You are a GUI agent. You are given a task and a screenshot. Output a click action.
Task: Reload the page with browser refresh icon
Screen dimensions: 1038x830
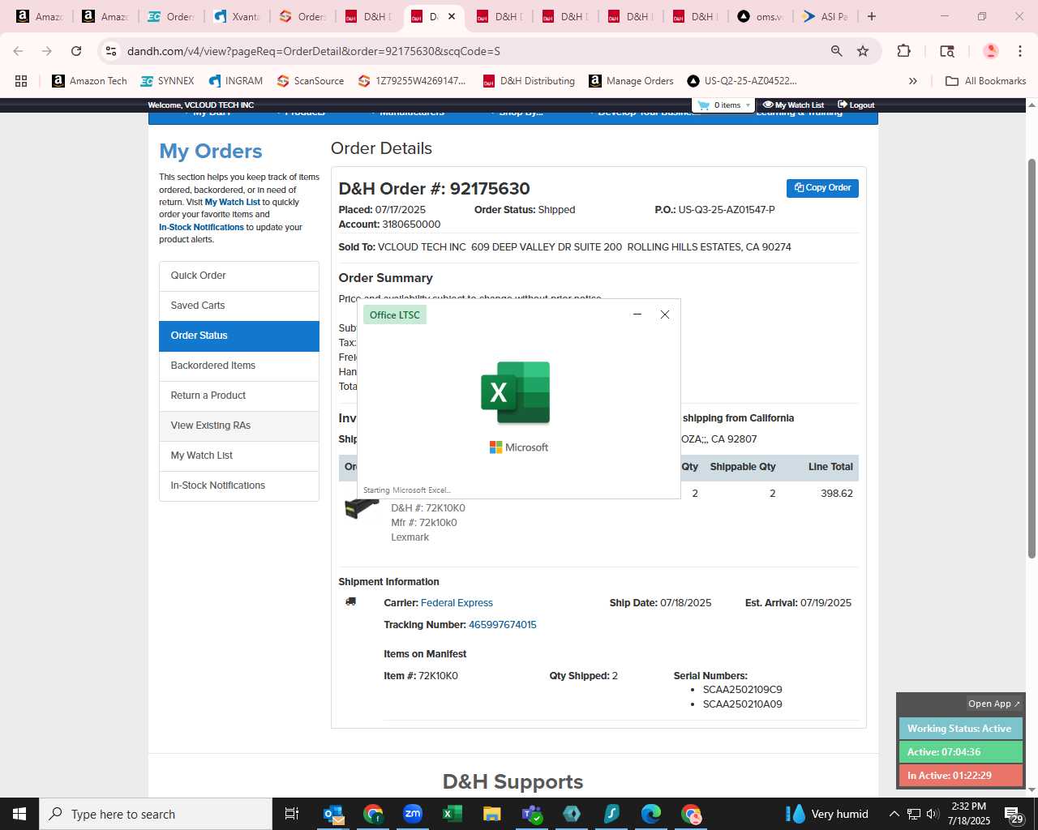(x=76, y=51)
